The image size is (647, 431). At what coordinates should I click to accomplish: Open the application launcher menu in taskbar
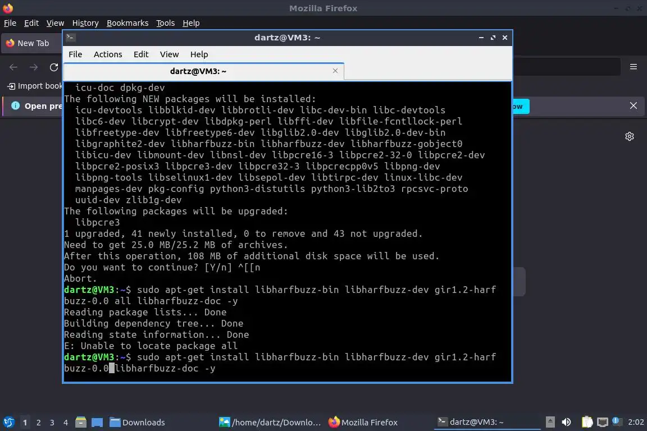tap(8, 422)
